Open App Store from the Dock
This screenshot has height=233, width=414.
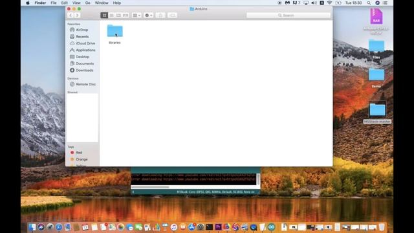pos(191,227)
